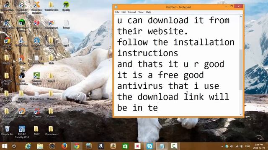Click the Notepad scrollbar up arrow
Viewport: 268px width, 150px height.
coord(241,16)
